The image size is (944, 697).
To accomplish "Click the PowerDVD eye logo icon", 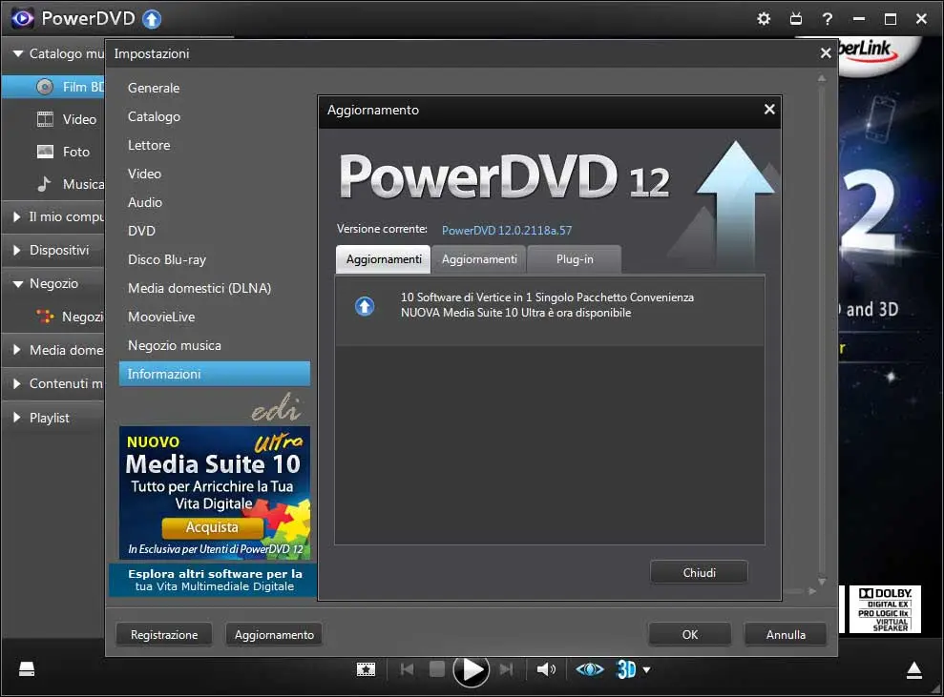I will 22,19.
